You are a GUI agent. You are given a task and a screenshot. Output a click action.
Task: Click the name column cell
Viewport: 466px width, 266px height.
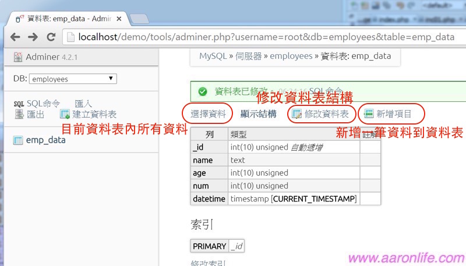pyautogui.click(x=210, y=160)
